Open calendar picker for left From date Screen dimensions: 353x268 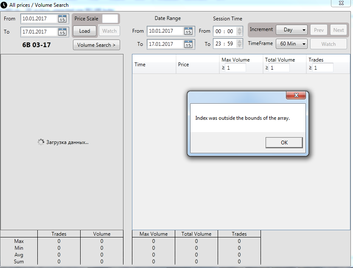point(62,19)
